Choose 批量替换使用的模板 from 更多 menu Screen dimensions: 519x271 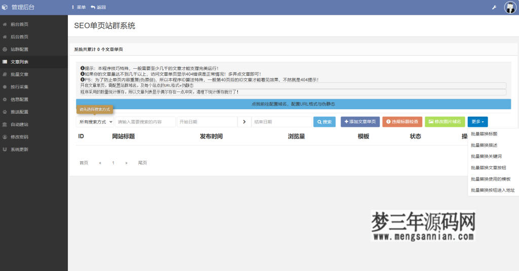[493, 179]
